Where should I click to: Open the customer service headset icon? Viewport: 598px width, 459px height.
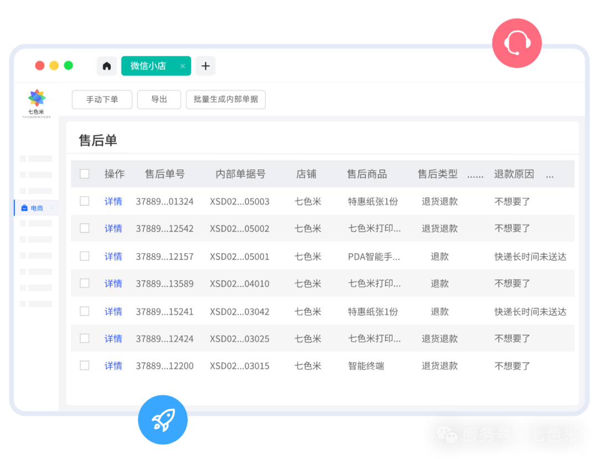(x=517, y=43)
